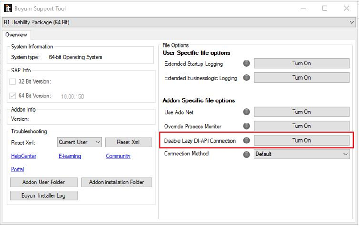Image resolution: width=359 pixels, height=227 pixels.
Task: Open the HelpCenter link
Action: (x=24, y=156)
